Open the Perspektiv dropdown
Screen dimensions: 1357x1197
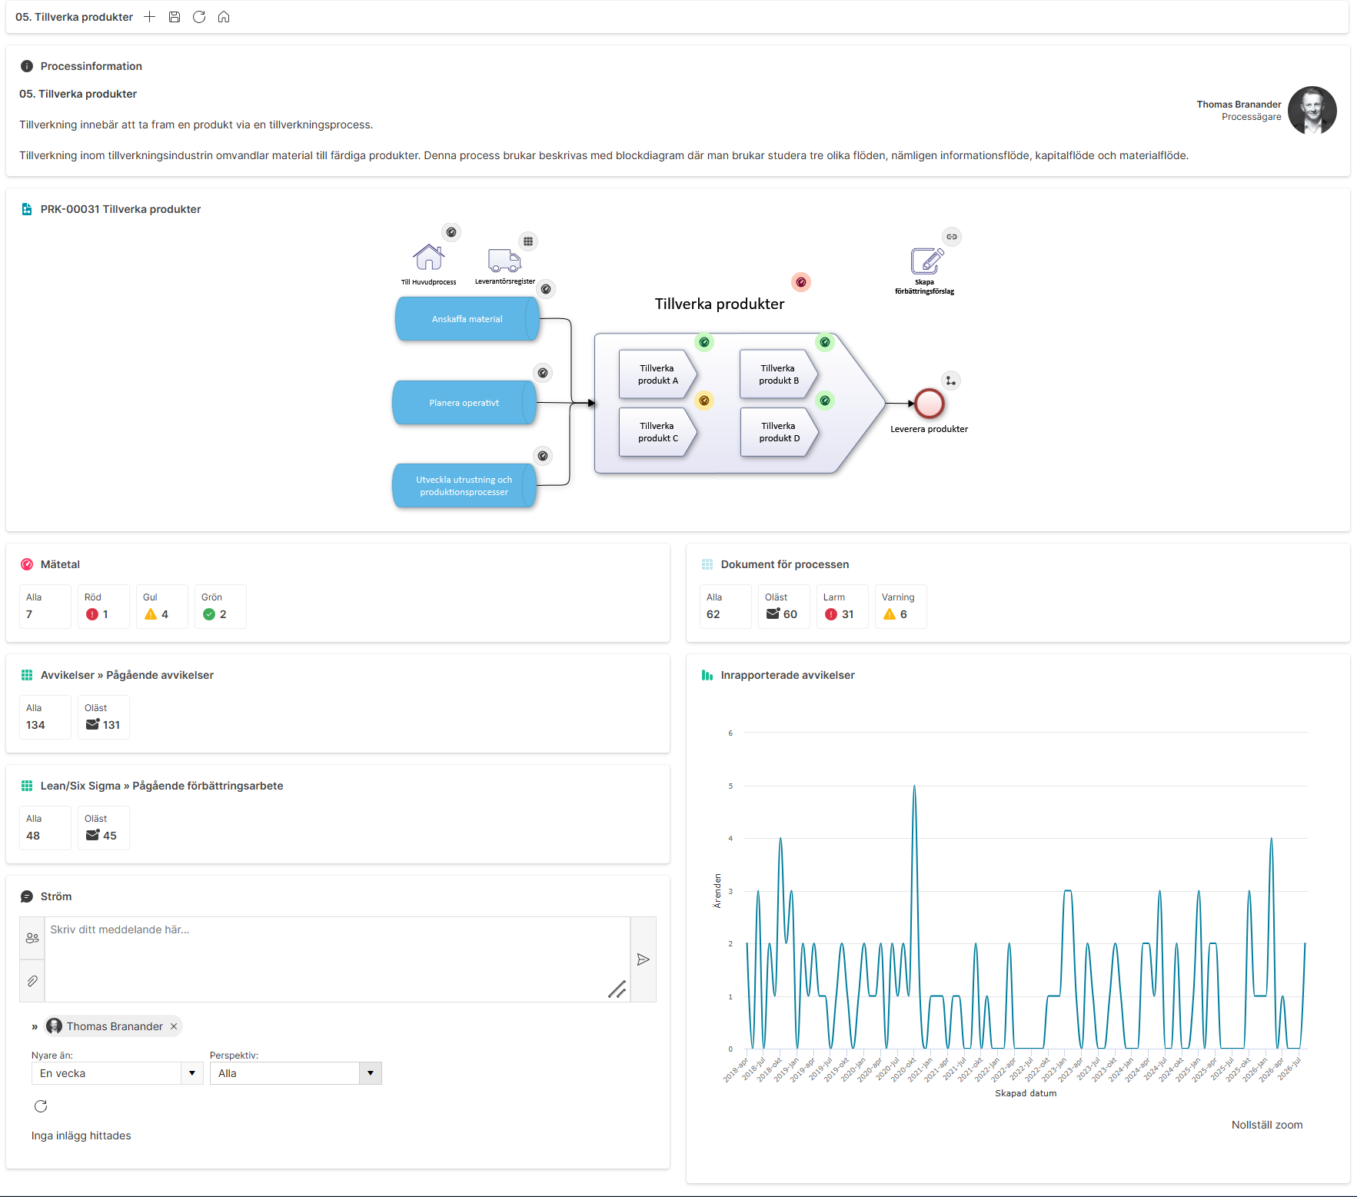coord(295,1073)
